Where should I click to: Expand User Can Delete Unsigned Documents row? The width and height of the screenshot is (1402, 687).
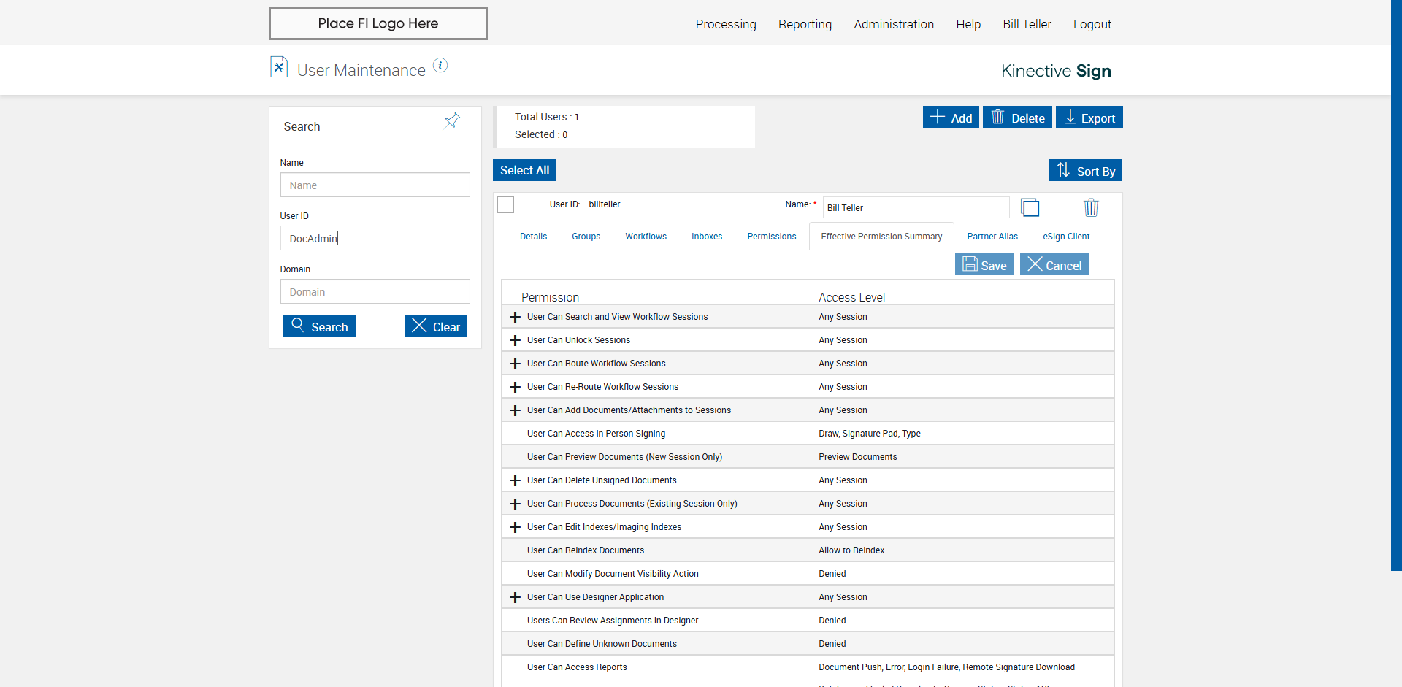click(515, 480)
